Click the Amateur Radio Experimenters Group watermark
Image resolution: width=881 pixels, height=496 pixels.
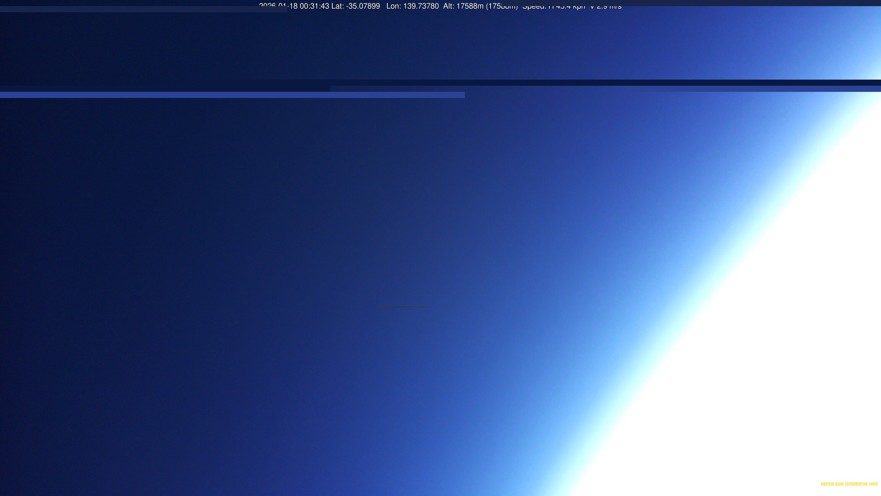click(849, 484)
